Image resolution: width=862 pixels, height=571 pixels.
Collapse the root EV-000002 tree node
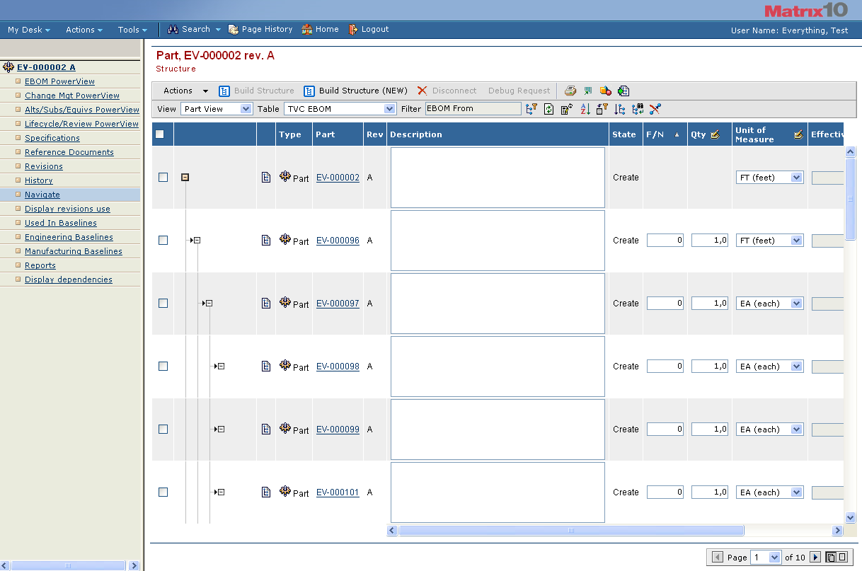coord(185,178)
